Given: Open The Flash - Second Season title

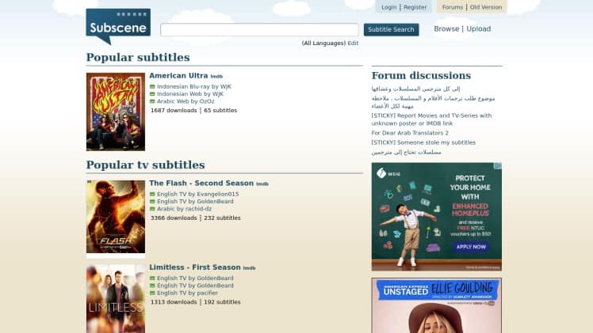Looking at the screenshot, I should [201, 183].
